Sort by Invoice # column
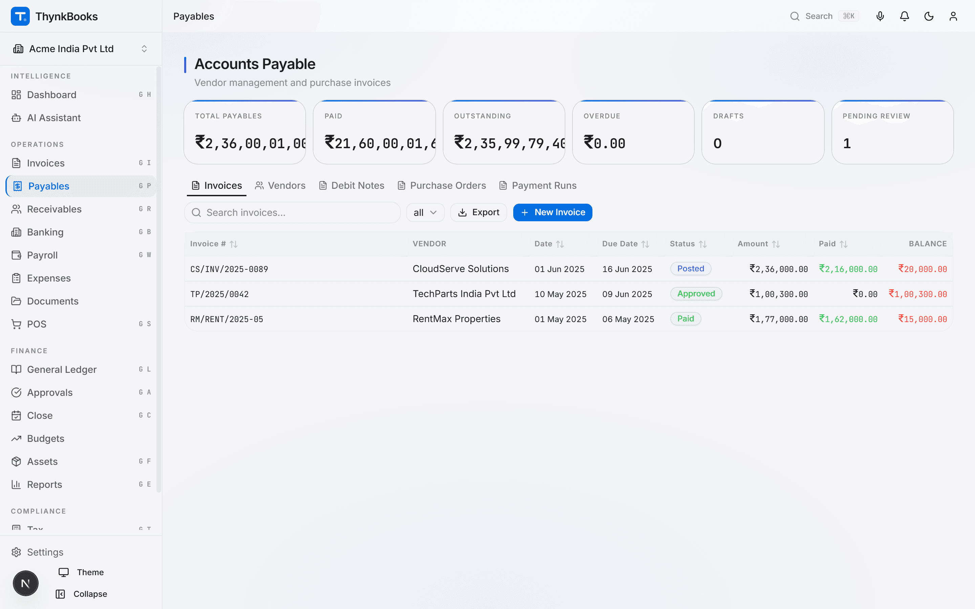Viewport: 975px width, 609px height. point(214,244)
